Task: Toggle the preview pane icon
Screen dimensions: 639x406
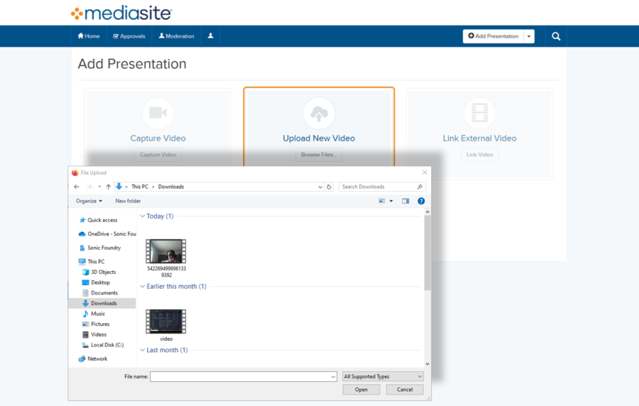Action: pyautogui.click(x=405, y=201)
